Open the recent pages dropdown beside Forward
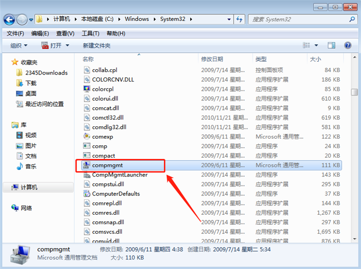The image size is (361, 269). pos(31,20)
